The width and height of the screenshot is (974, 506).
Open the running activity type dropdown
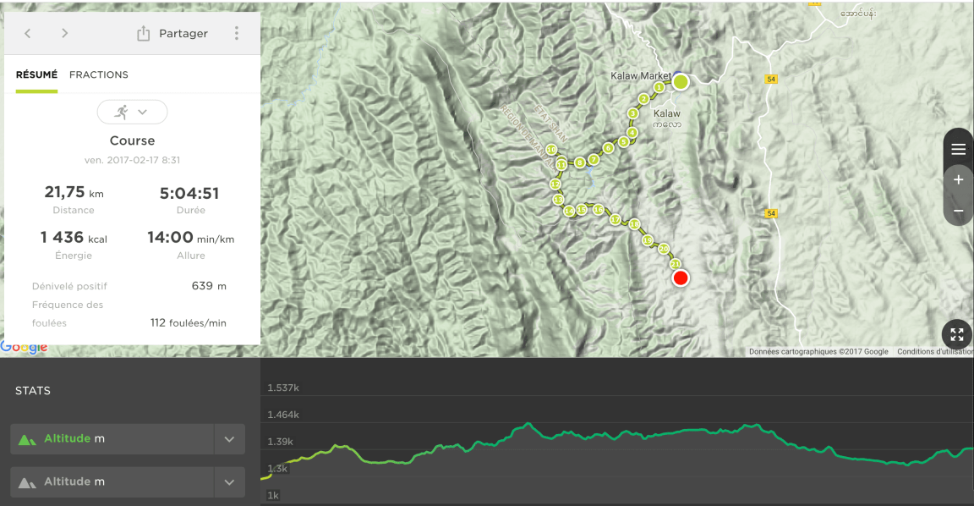click(132, 112)
